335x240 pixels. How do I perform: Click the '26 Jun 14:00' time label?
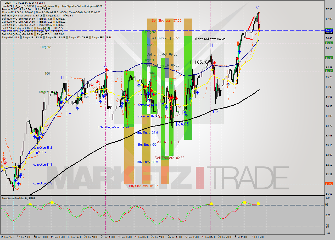[x=175, y=237]
